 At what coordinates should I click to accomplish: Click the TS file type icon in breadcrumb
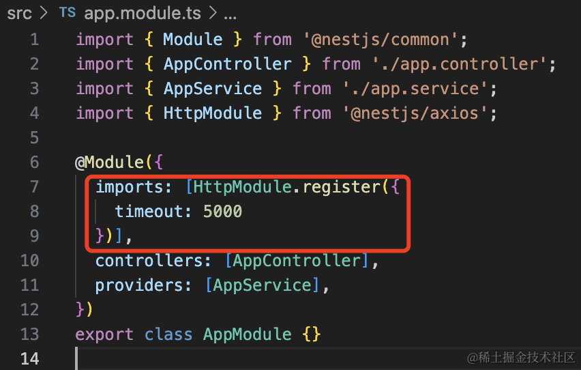click(68, 13)
